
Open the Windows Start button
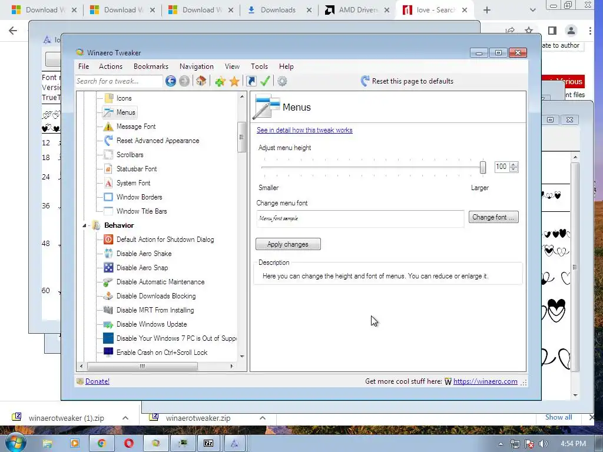coord(15,442)
